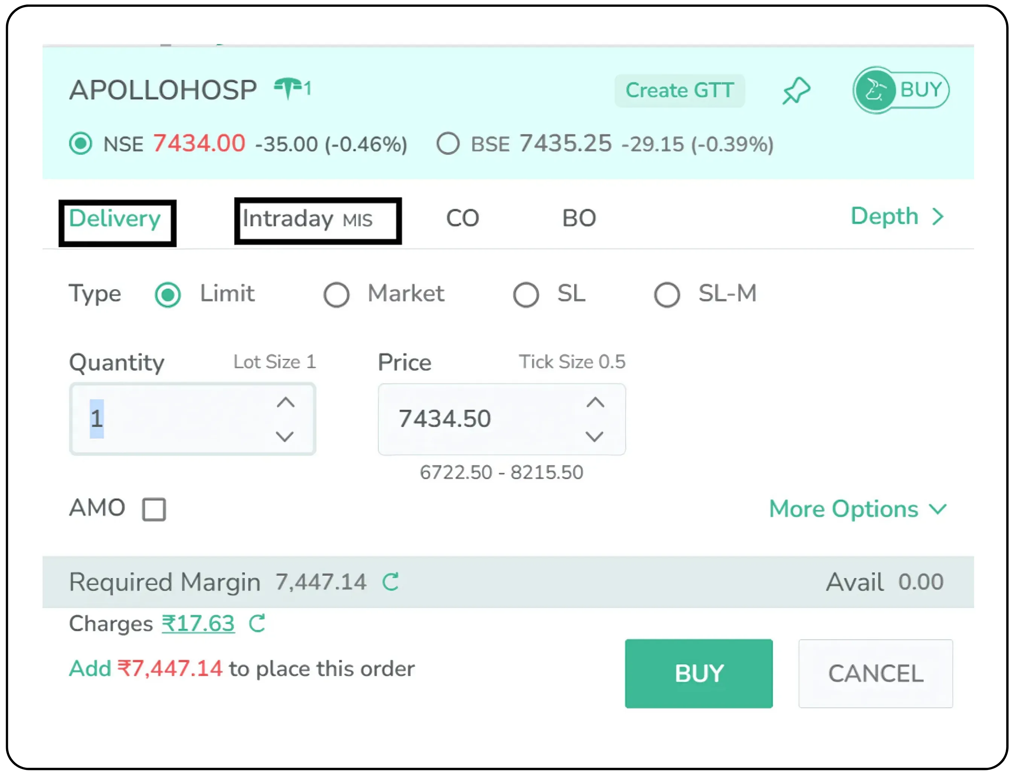Increase quantity with the up arrow
This screenshot has width=1014, height=779.
pyautogui.click(x=286, y=403)
